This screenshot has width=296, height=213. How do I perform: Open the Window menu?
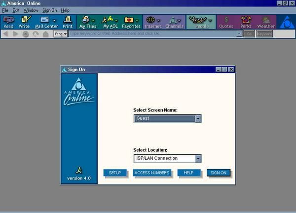coord(31,10)
